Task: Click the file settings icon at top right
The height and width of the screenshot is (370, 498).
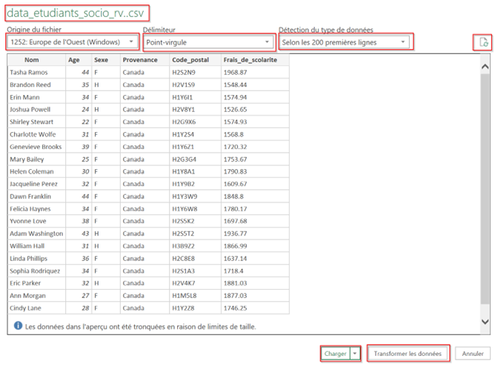Action: [x=482, y=42]
